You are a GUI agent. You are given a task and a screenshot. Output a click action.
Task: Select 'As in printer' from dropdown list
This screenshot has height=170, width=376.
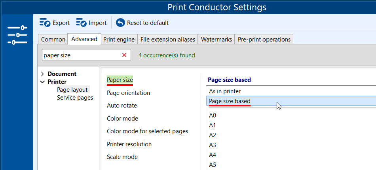[x=225, y=91]
